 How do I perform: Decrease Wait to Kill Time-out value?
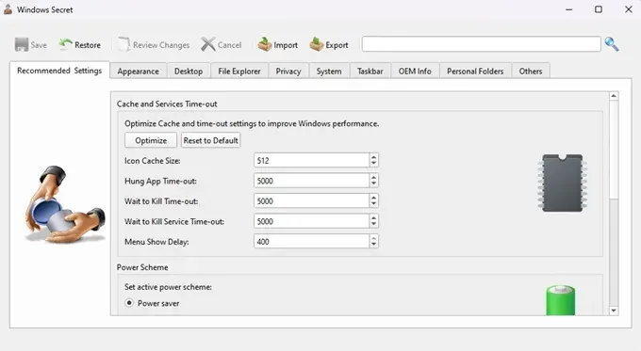373,203
